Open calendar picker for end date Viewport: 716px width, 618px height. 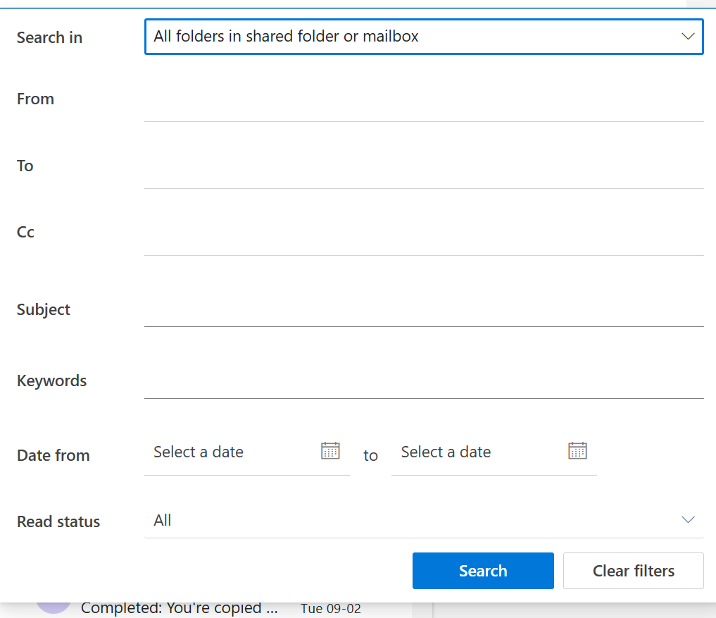[577, 451]
